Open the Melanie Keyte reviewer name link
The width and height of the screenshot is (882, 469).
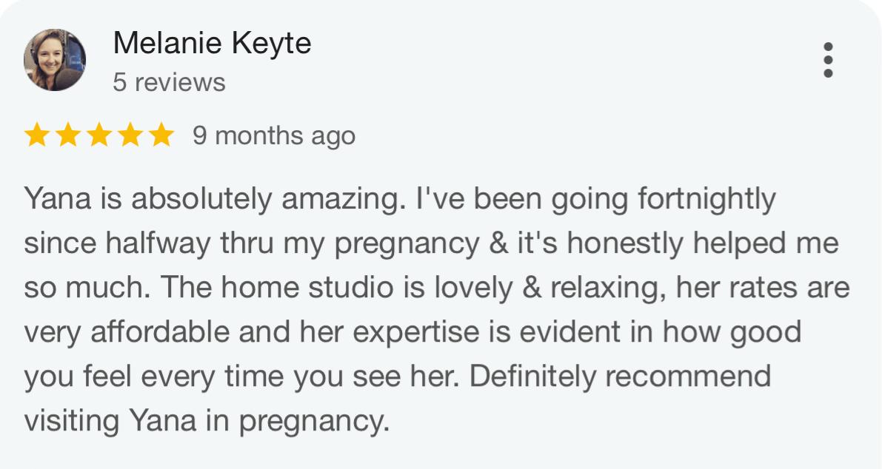pos(212,44)
